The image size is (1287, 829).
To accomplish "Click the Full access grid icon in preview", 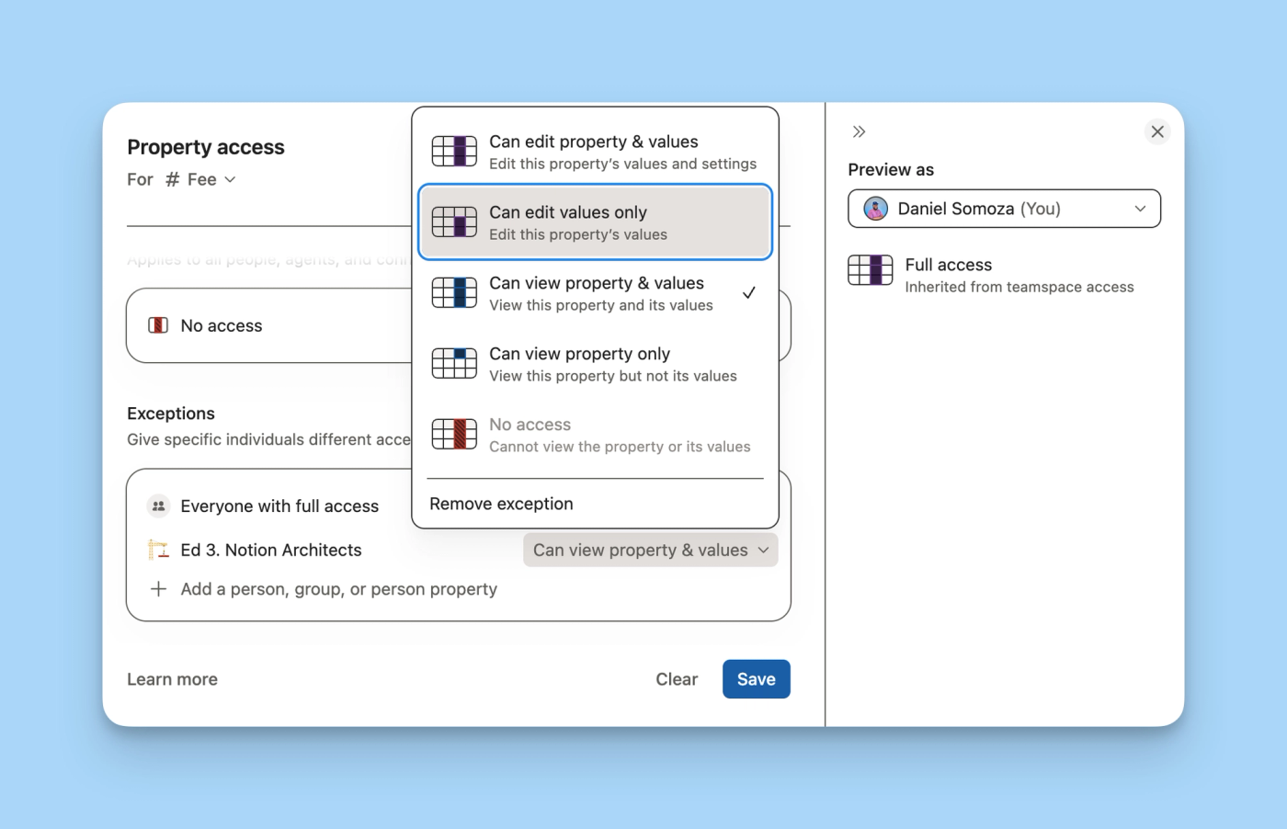I will (871, 270).
